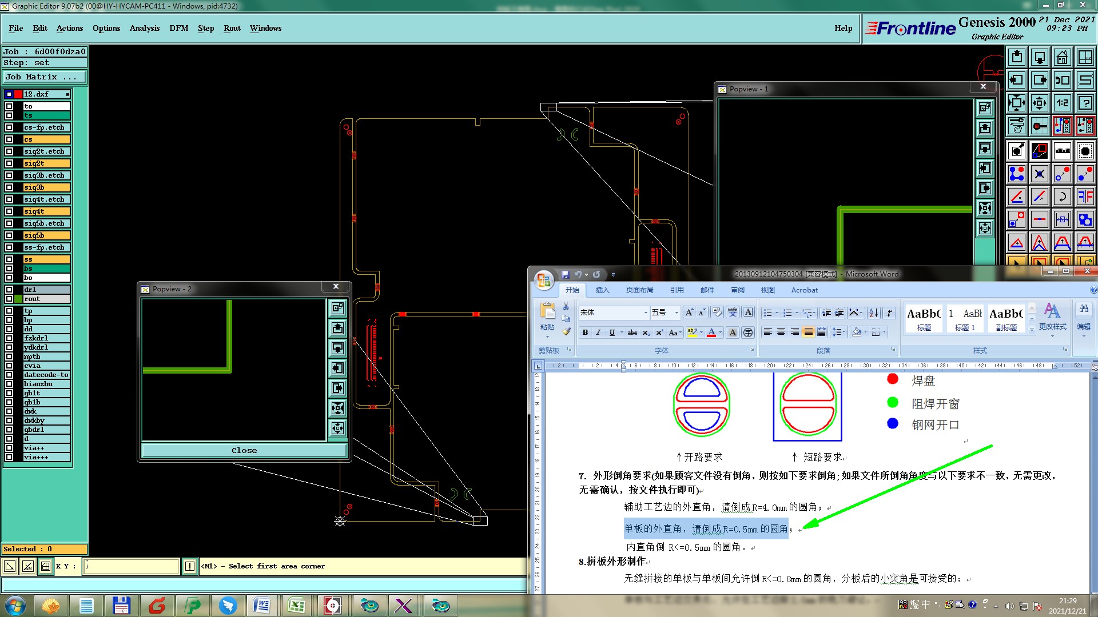
Task: Open the font size dropdown 五号
Action: (x=677, y=312)
